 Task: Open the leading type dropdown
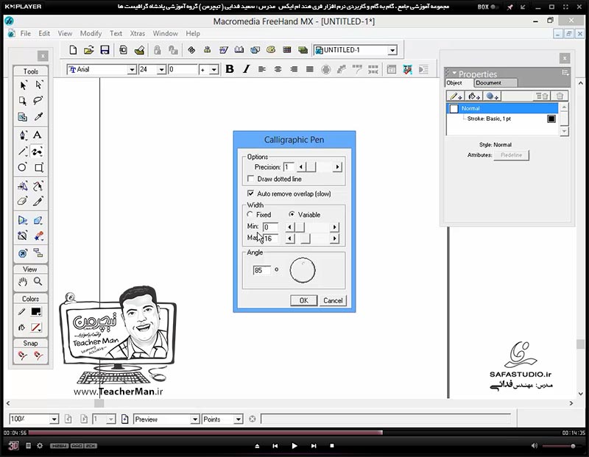[x=214, y=69]
